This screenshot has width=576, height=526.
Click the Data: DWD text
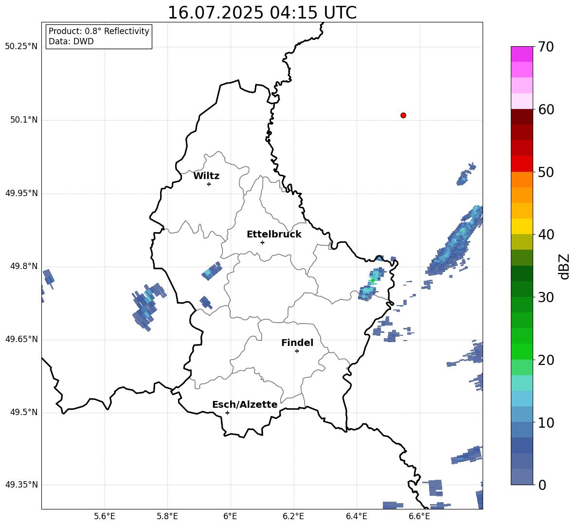click(x=71, y=41)
